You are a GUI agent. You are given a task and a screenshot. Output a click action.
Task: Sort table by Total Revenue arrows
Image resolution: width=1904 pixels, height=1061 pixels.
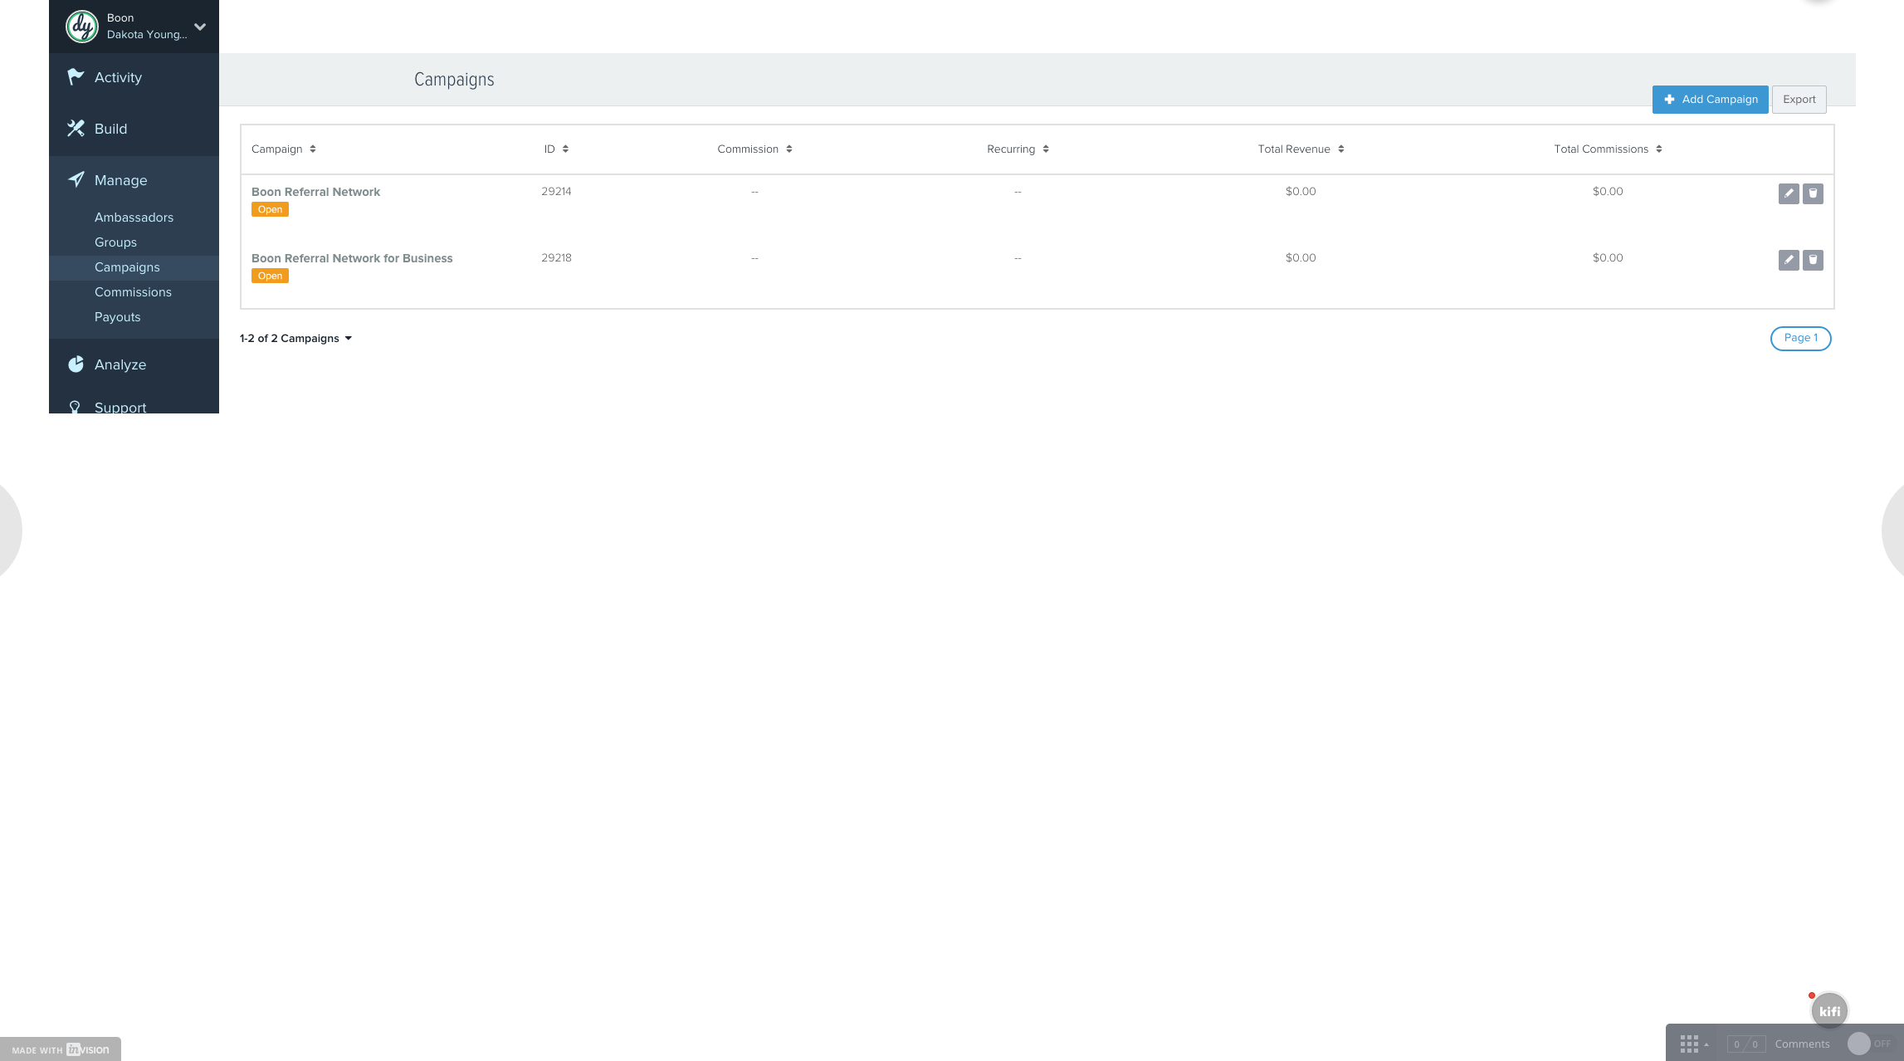pos(1341,149)
